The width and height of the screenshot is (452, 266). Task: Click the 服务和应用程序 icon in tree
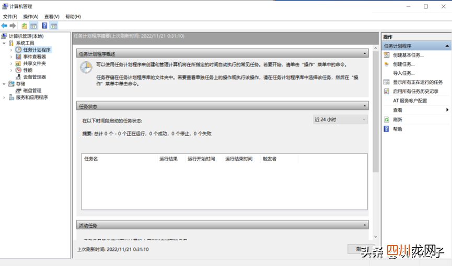click(x=11, y=97)
